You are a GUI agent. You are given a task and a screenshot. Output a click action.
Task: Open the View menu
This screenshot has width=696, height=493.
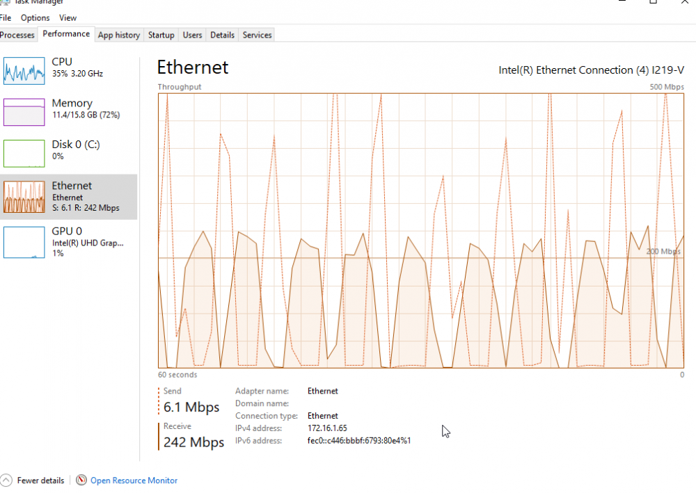(68, 17)
